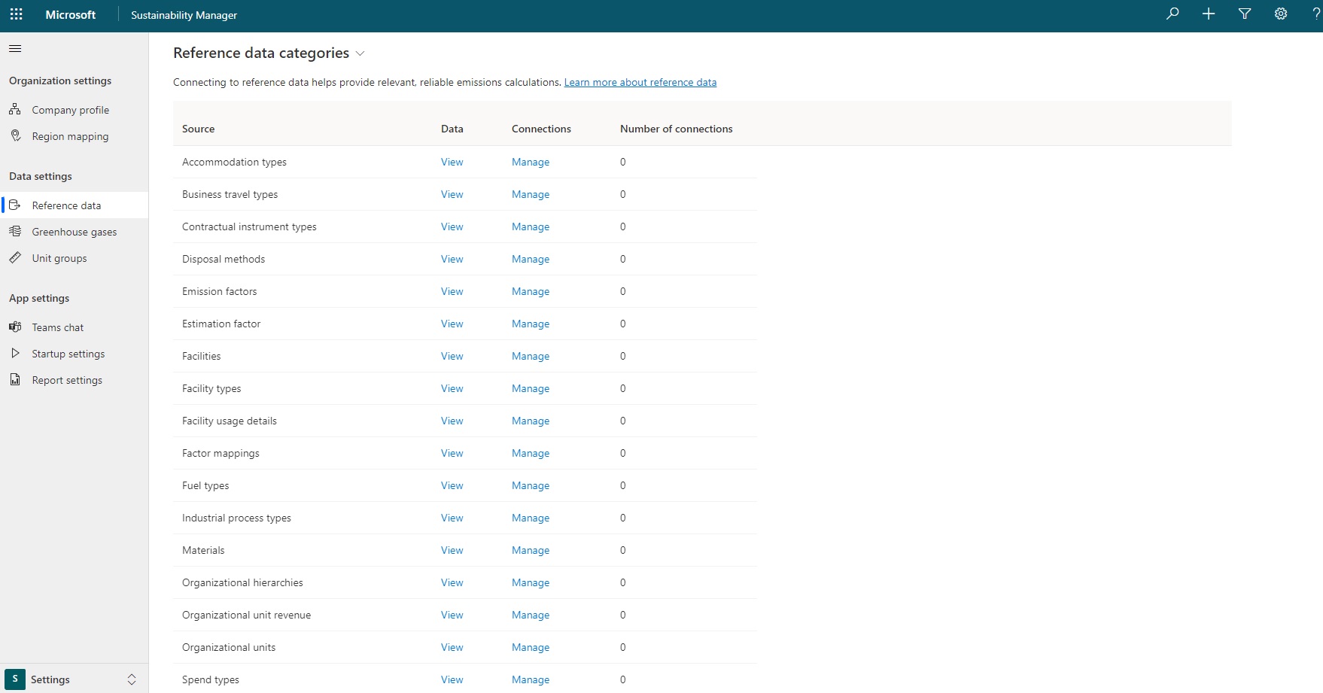Open the search tool
The width and height of the screenshot is (1323, 693).
coord(1172,14)
